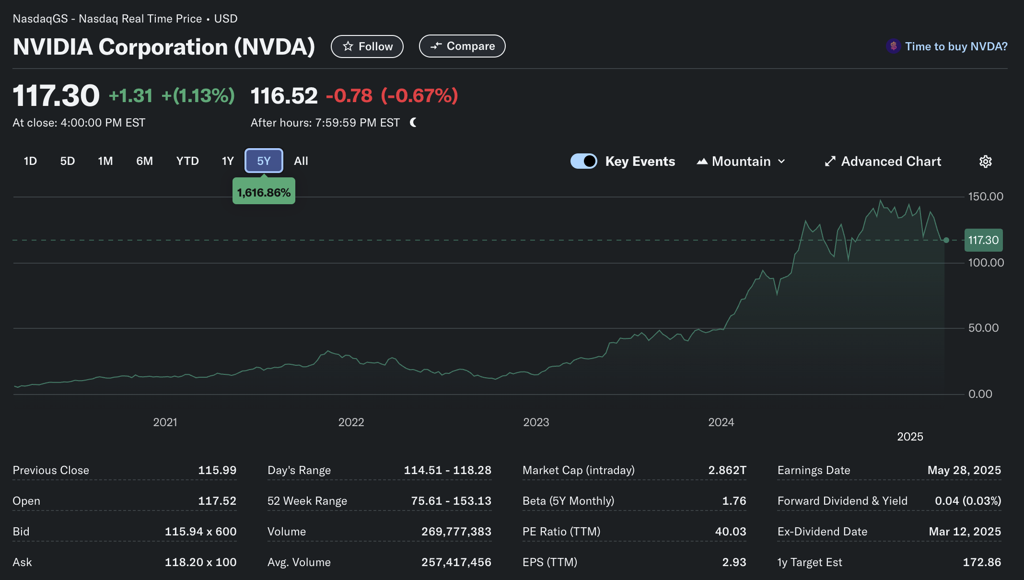Open Advanced Chart
The width and height of the screenshot is (1024, 580).
point(883,162)
